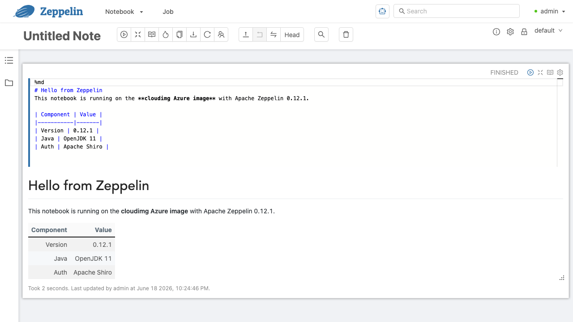Click the '# Hello from Zeppelin' code line
573x322 pixels.
[x=68, y=90]
